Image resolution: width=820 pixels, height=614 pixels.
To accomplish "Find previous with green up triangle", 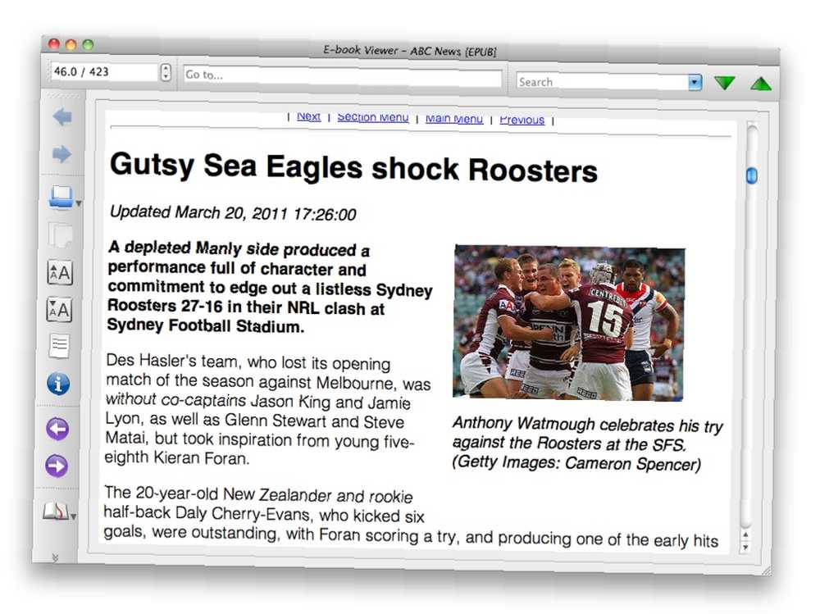I will (x=761, y=84).
